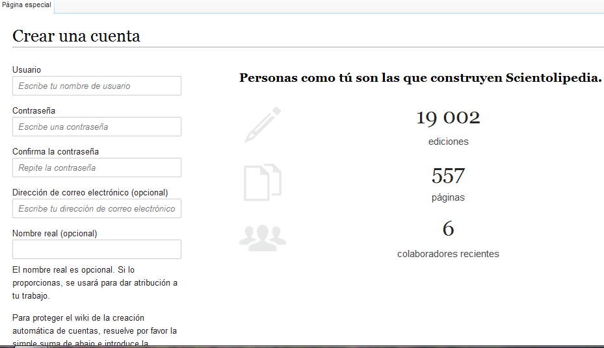The width and height of the screenshot is (604, 348).
Task: Click the 'El nombre real es opcional' note
Action: tap(95, 282)
